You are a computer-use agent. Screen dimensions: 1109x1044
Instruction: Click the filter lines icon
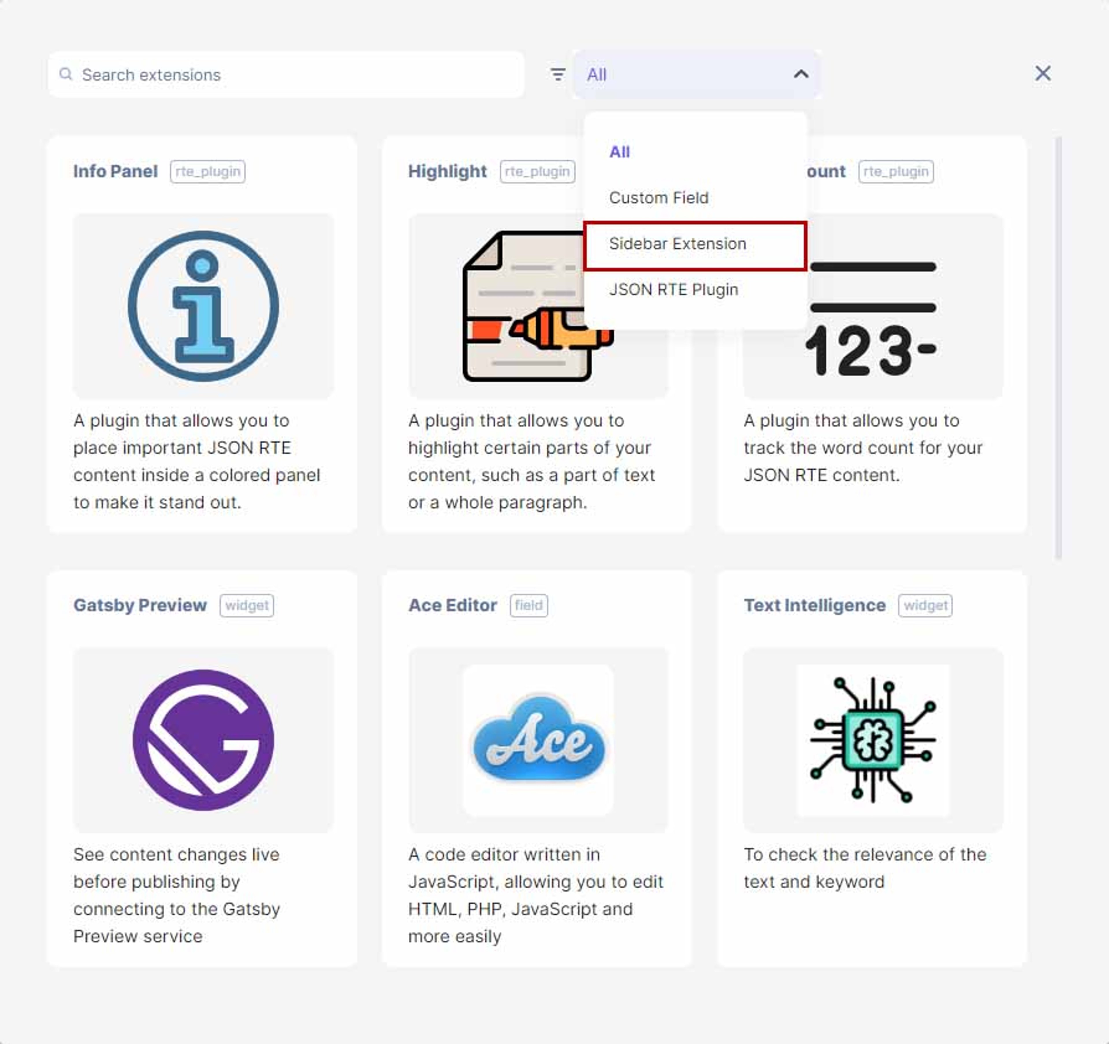tap(558, 74)
